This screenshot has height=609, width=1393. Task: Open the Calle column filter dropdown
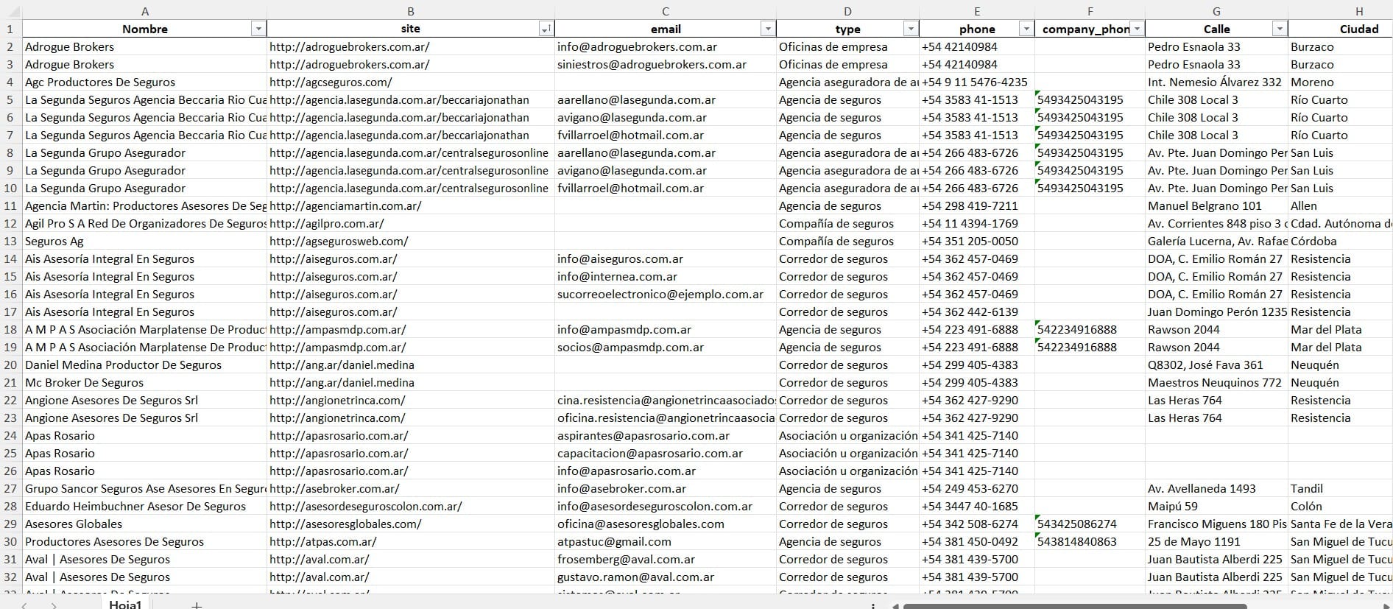[1280, 29]
